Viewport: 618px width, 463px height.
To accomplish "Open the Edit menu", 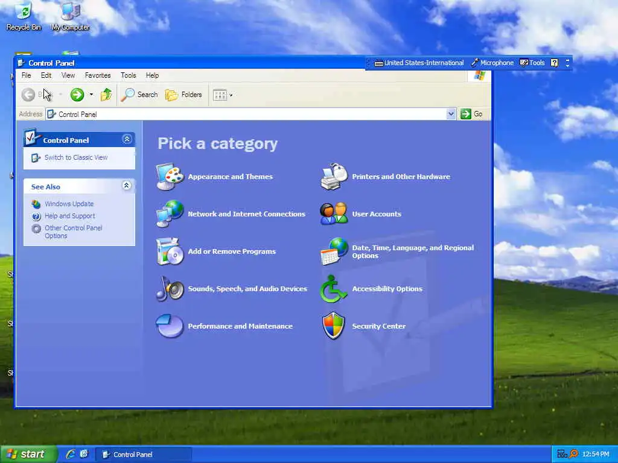I will (46, 75).
